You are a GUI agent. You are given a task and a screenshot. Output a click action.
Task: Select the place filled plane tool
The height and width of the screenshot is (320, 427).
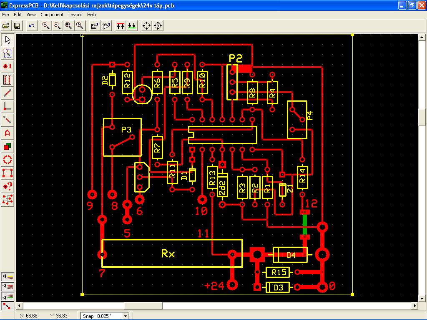pos(8,146)
